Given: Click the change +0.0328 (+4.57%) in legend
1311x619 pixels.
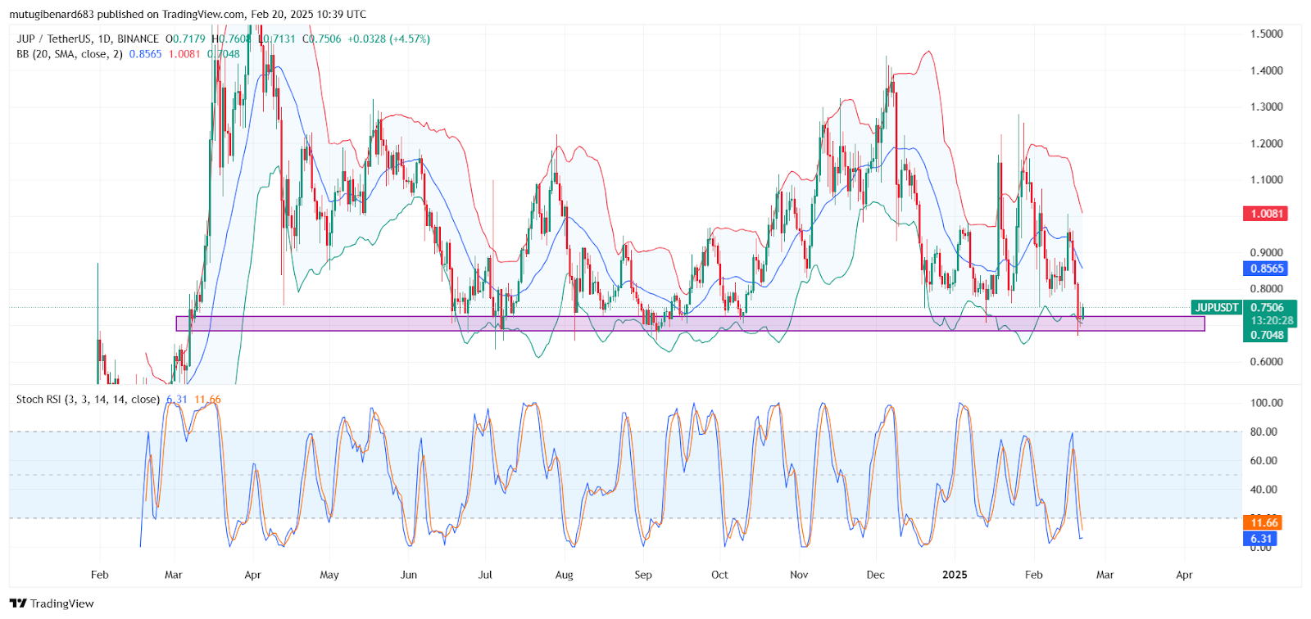Looking at the screenshot, I should (388, 38).
